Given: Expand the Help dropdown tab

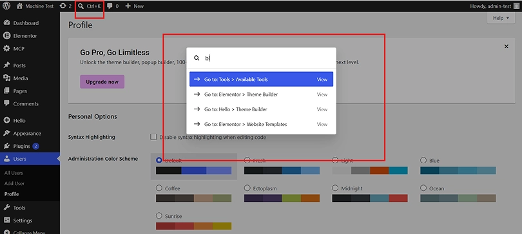Looking at the screenshot, I should [501, 18].
